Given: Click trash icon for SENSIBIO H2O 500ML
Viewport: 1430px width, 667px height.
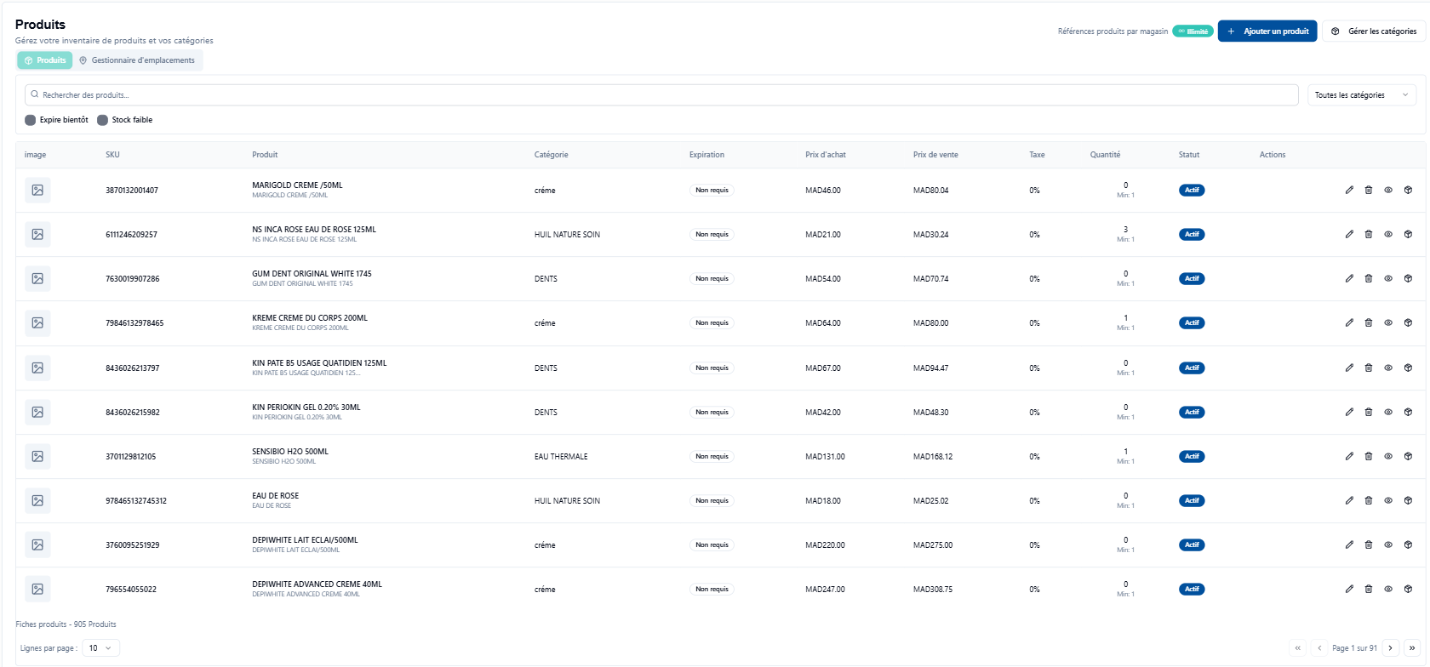Looking at the screenshot, I should point(1369,457).
